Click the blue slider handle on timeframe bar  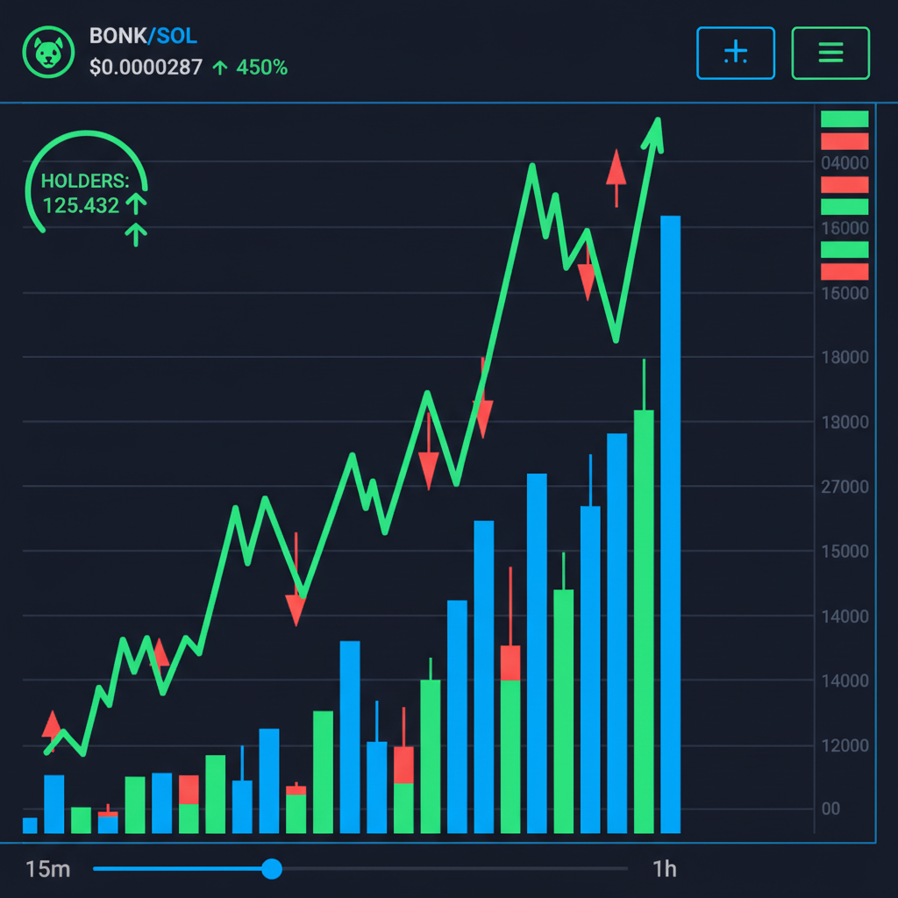tap(272, 869)
